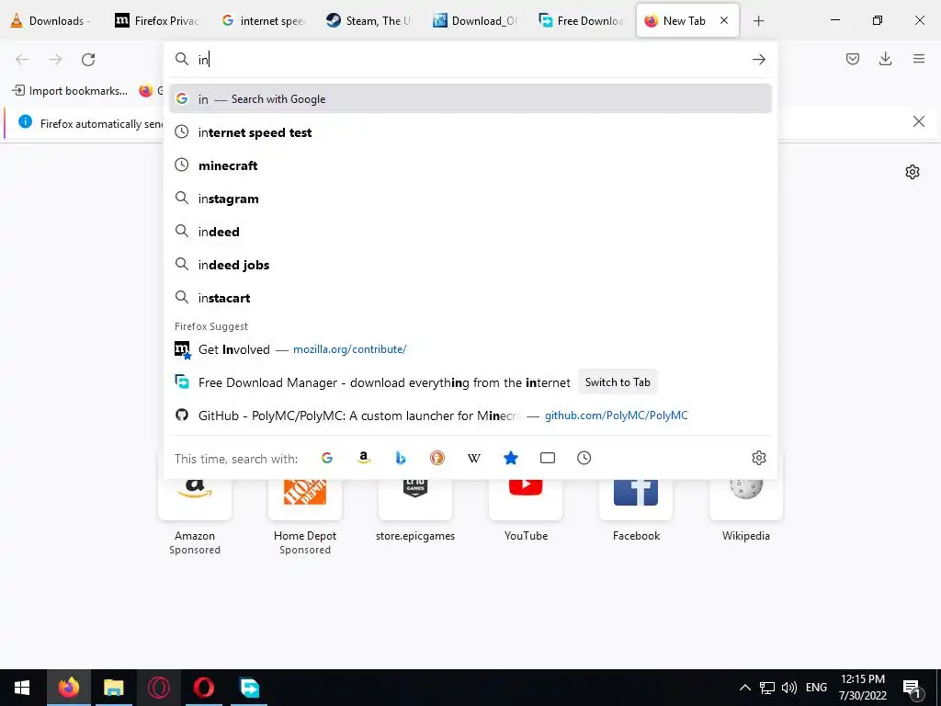Select 'in — Search with Google' suggestion
Viewport: 941px width, 706px height.
point(470,99)
